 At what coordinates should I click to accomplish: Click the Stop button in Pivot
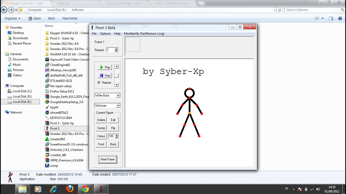point(105,75)
